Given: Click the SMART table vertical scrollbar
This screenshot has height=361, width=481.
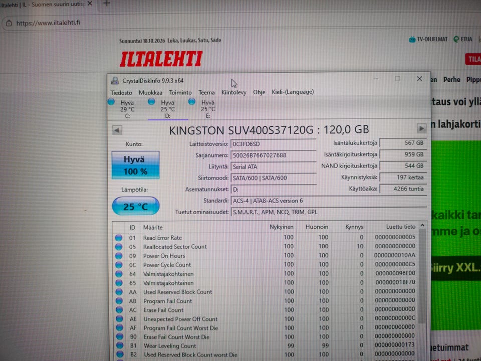Looking at the screenshot, I should pyautogui.click(x=422, y=276).
